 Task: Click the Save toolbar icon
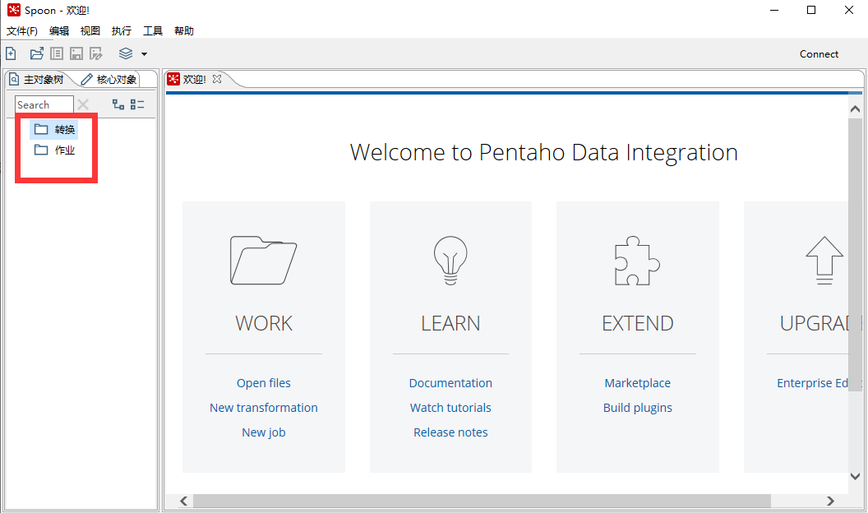point(76,53)
